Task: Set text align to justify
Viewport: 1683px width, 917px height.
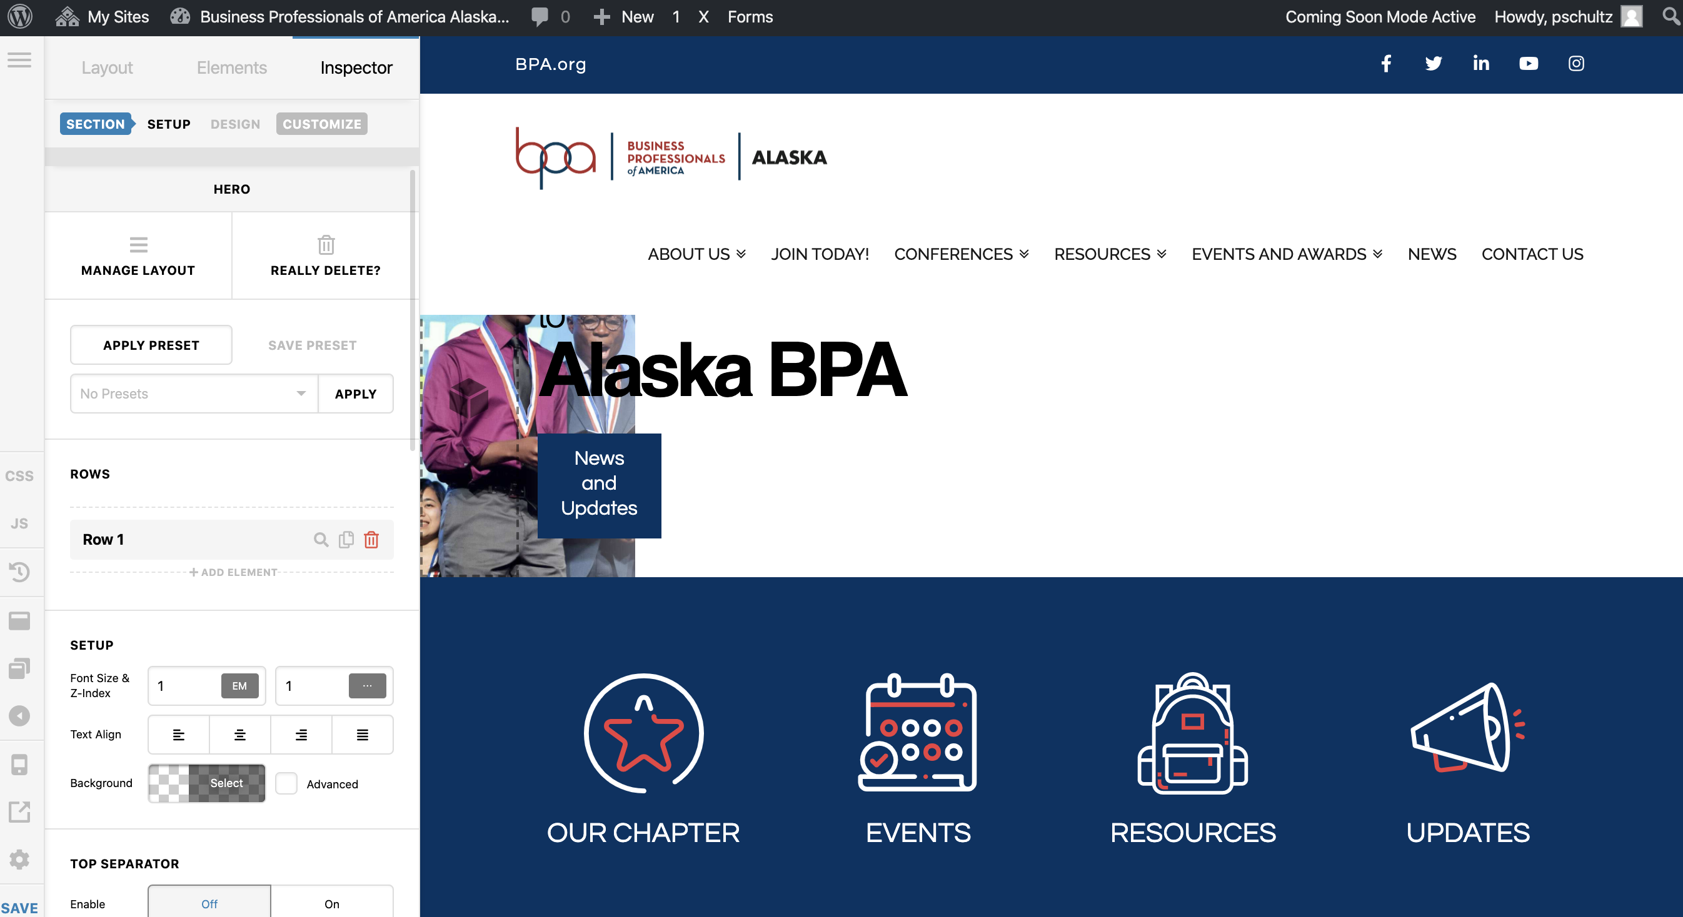Action: [x=363, y=734]
